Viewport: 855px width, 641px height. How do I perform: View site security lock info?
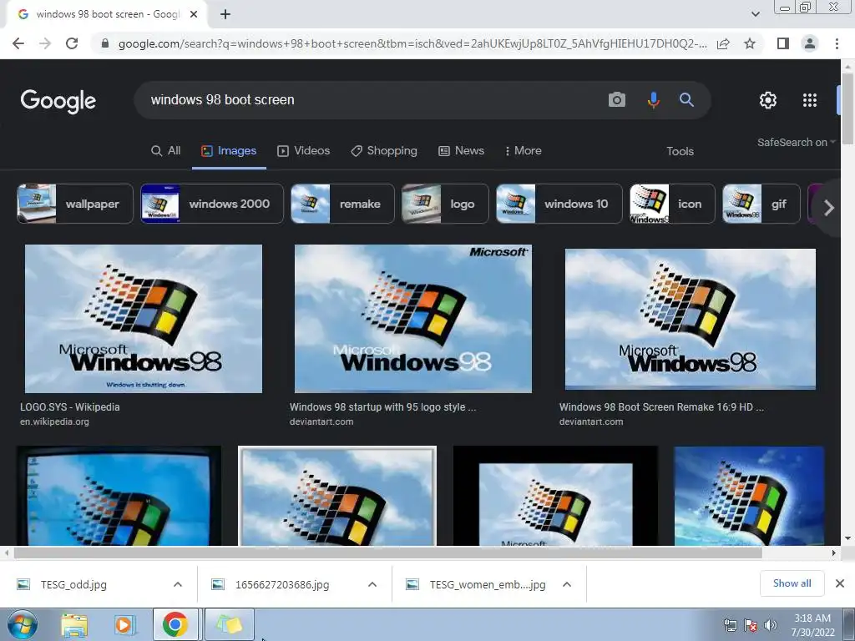coord(105,43)
